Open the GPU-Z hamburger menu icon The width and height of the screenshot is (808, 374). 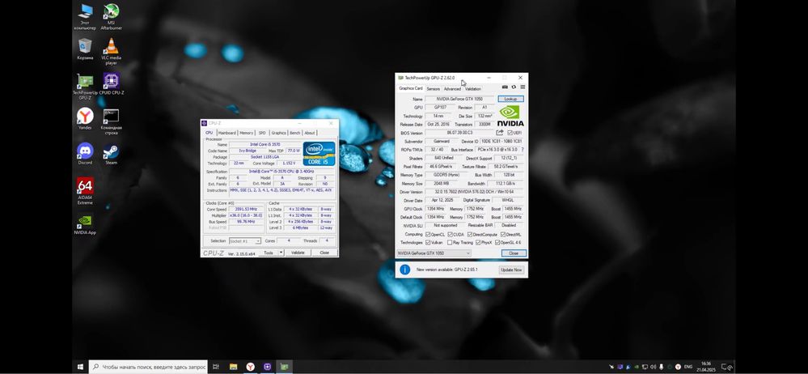coord(522,87)
